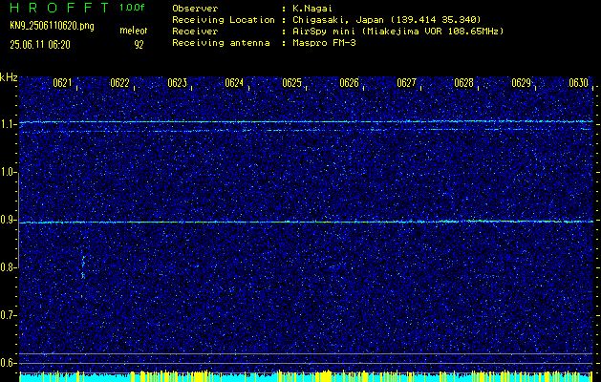
Task: Click the cyan signal level bar at bottom
Action: [307, 378]
